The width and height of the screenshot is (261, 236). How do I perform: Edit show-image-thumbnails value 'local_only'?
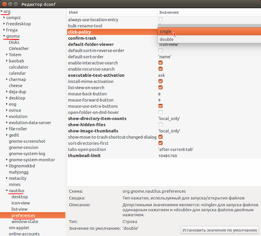169,131
